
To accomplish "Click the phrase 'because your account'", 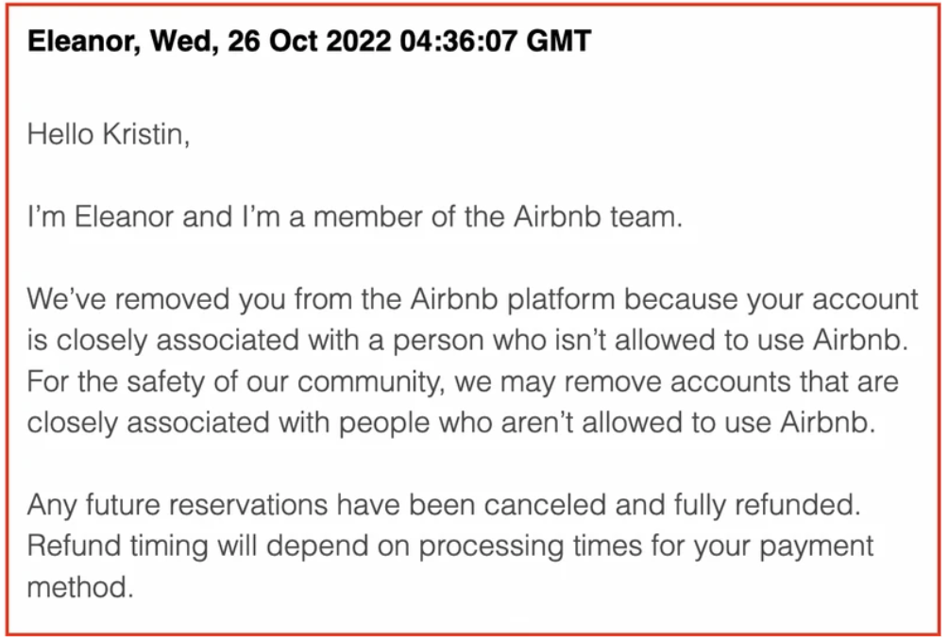I will click(770, 299).
